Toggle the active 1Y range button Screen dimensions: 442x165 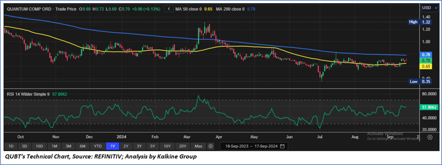(112, 146)
